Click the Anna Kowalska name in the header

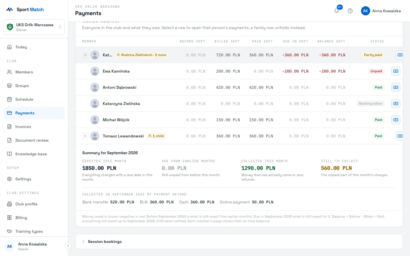pyautogui.click(x=386, y=11)
